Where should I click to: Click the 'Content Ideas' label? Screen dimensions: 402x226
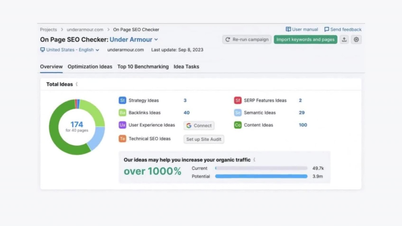click(x=258, y=125)
